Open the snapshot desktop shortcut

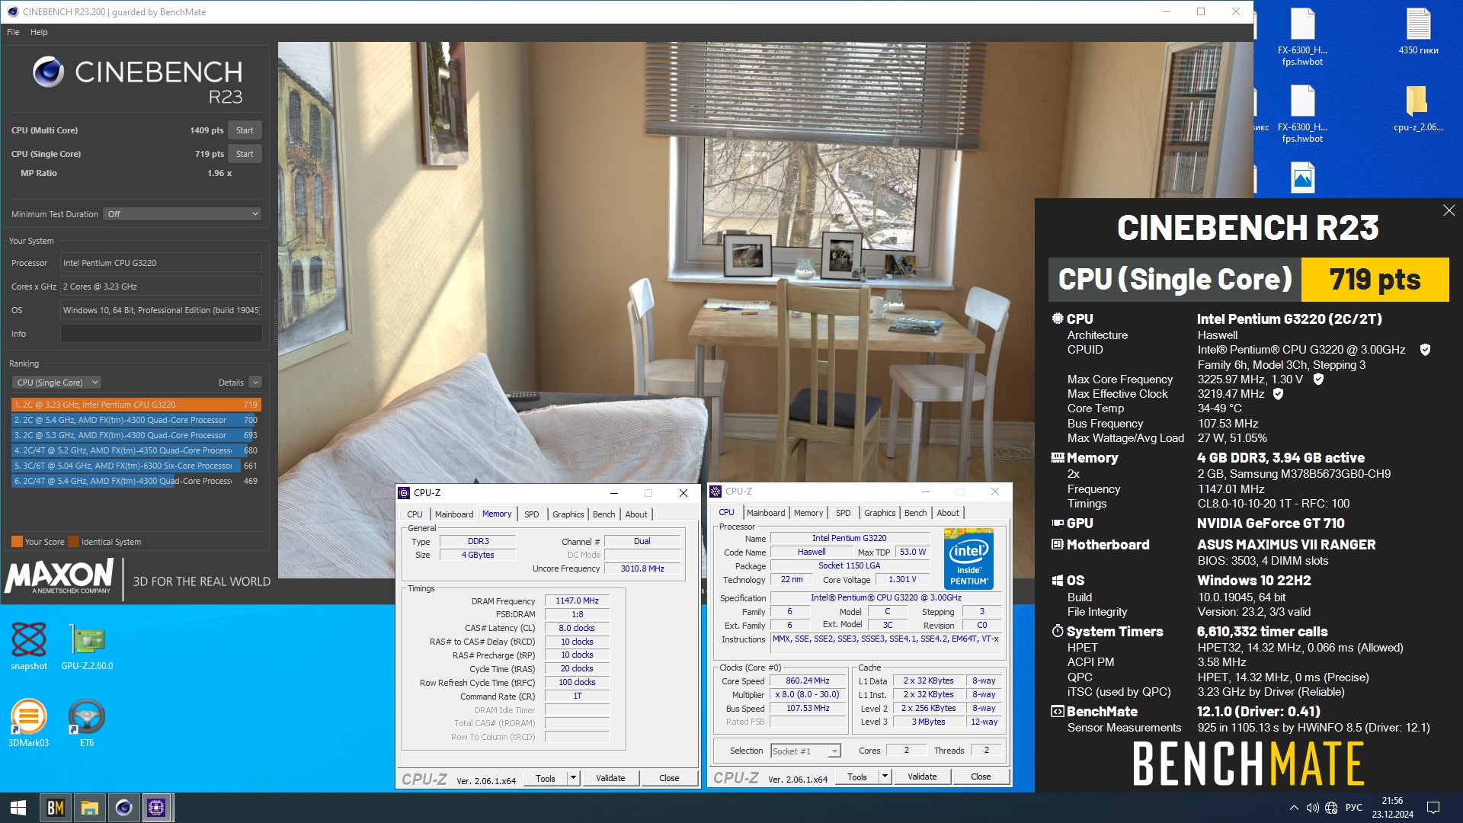click(x=29, y=646)
